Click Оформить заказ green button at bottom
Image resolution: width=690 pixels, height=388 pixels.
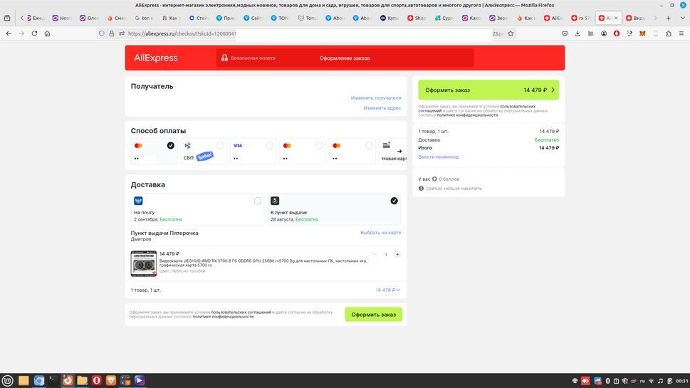click(373, 315)
